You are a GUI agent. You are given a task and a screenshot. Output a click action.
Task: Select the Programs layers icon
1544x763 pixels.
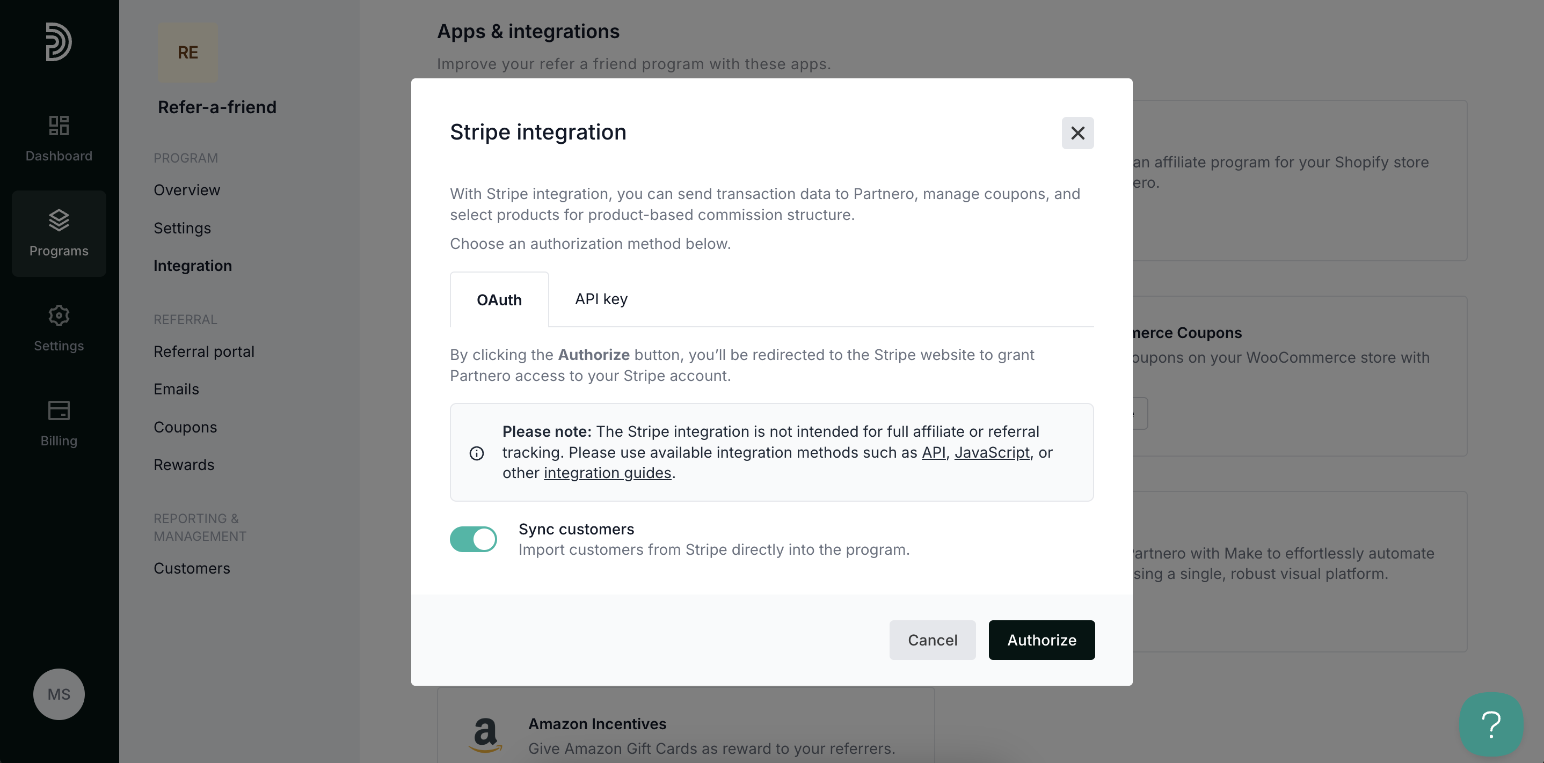click(x=59, y=220)
